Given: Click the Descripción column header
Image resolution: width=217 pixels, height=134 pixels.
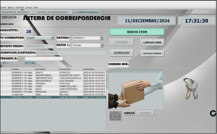Looking at the screenshot, I should coord(70,69).
